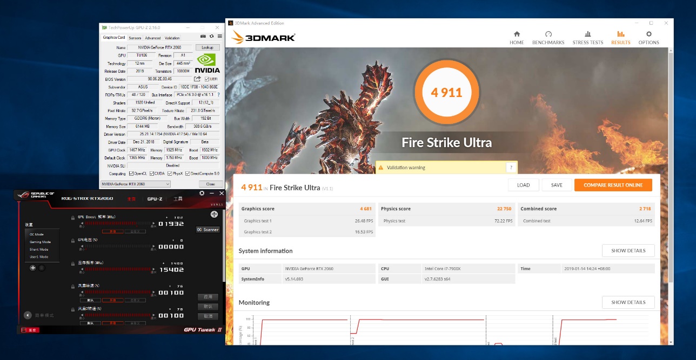Viewport: 696px width, 360px height.
Task: Click the Lookup button in GPU-Z
Action: pyautogui.click(x=207, y=47)
